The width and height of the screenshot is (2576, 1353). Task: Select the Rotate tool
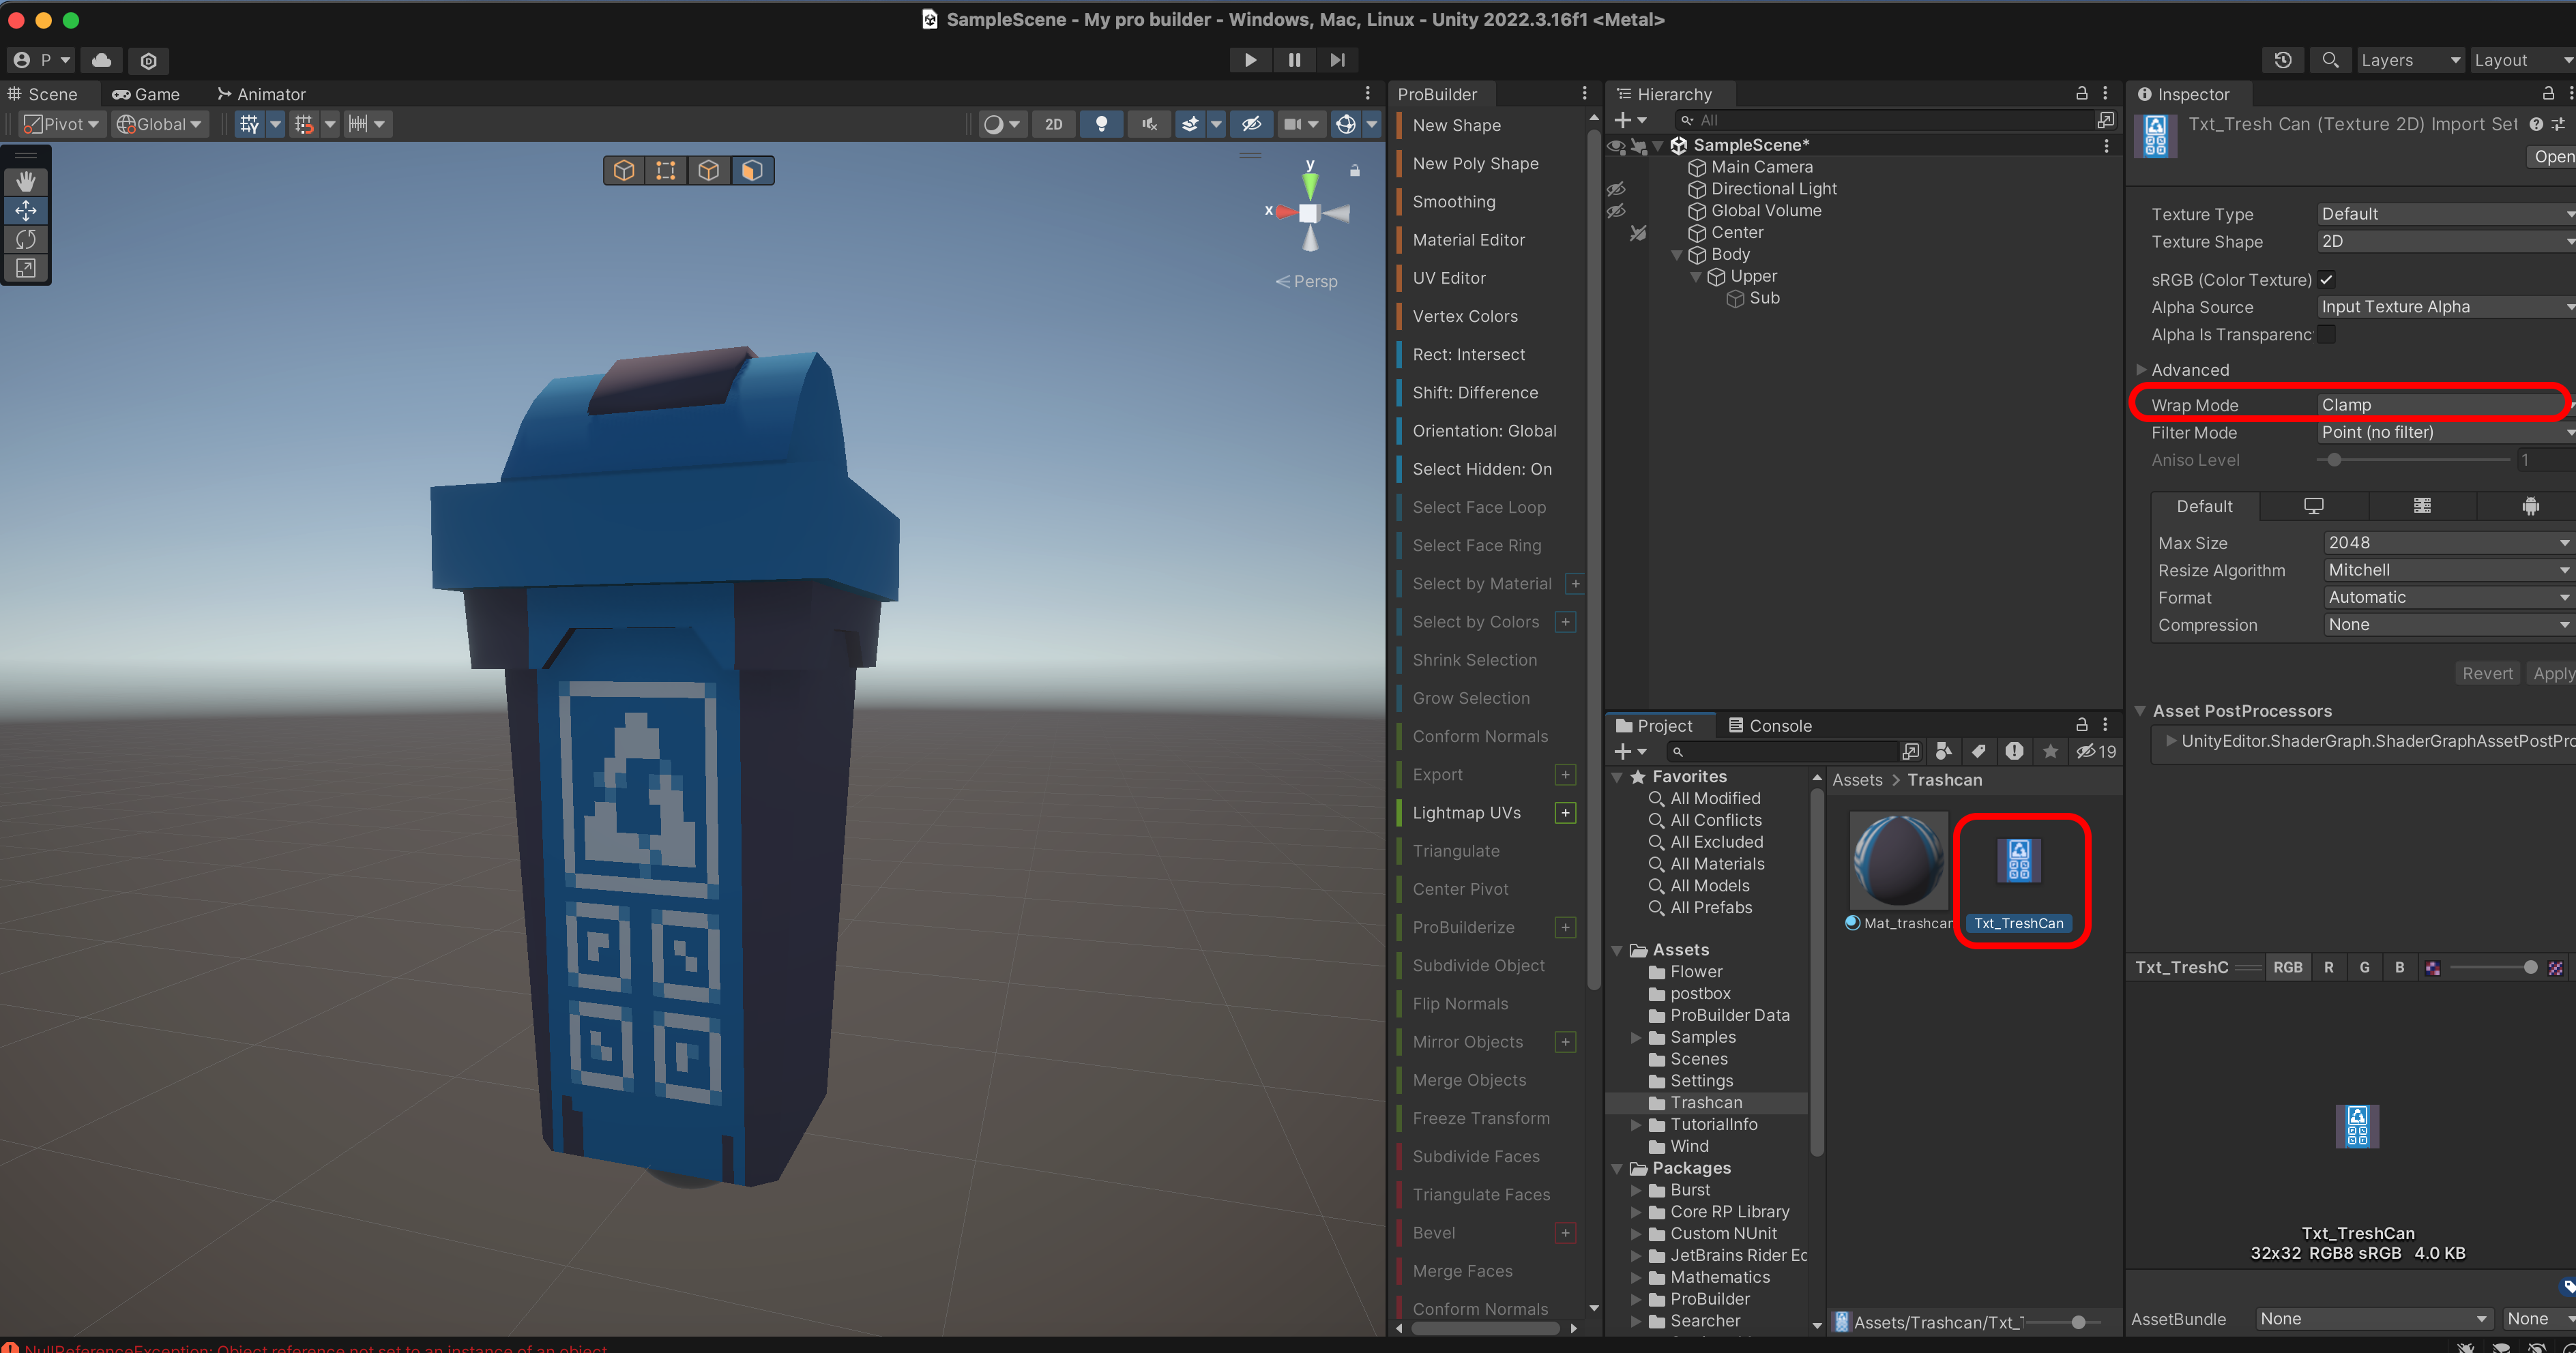click(26, 239)
